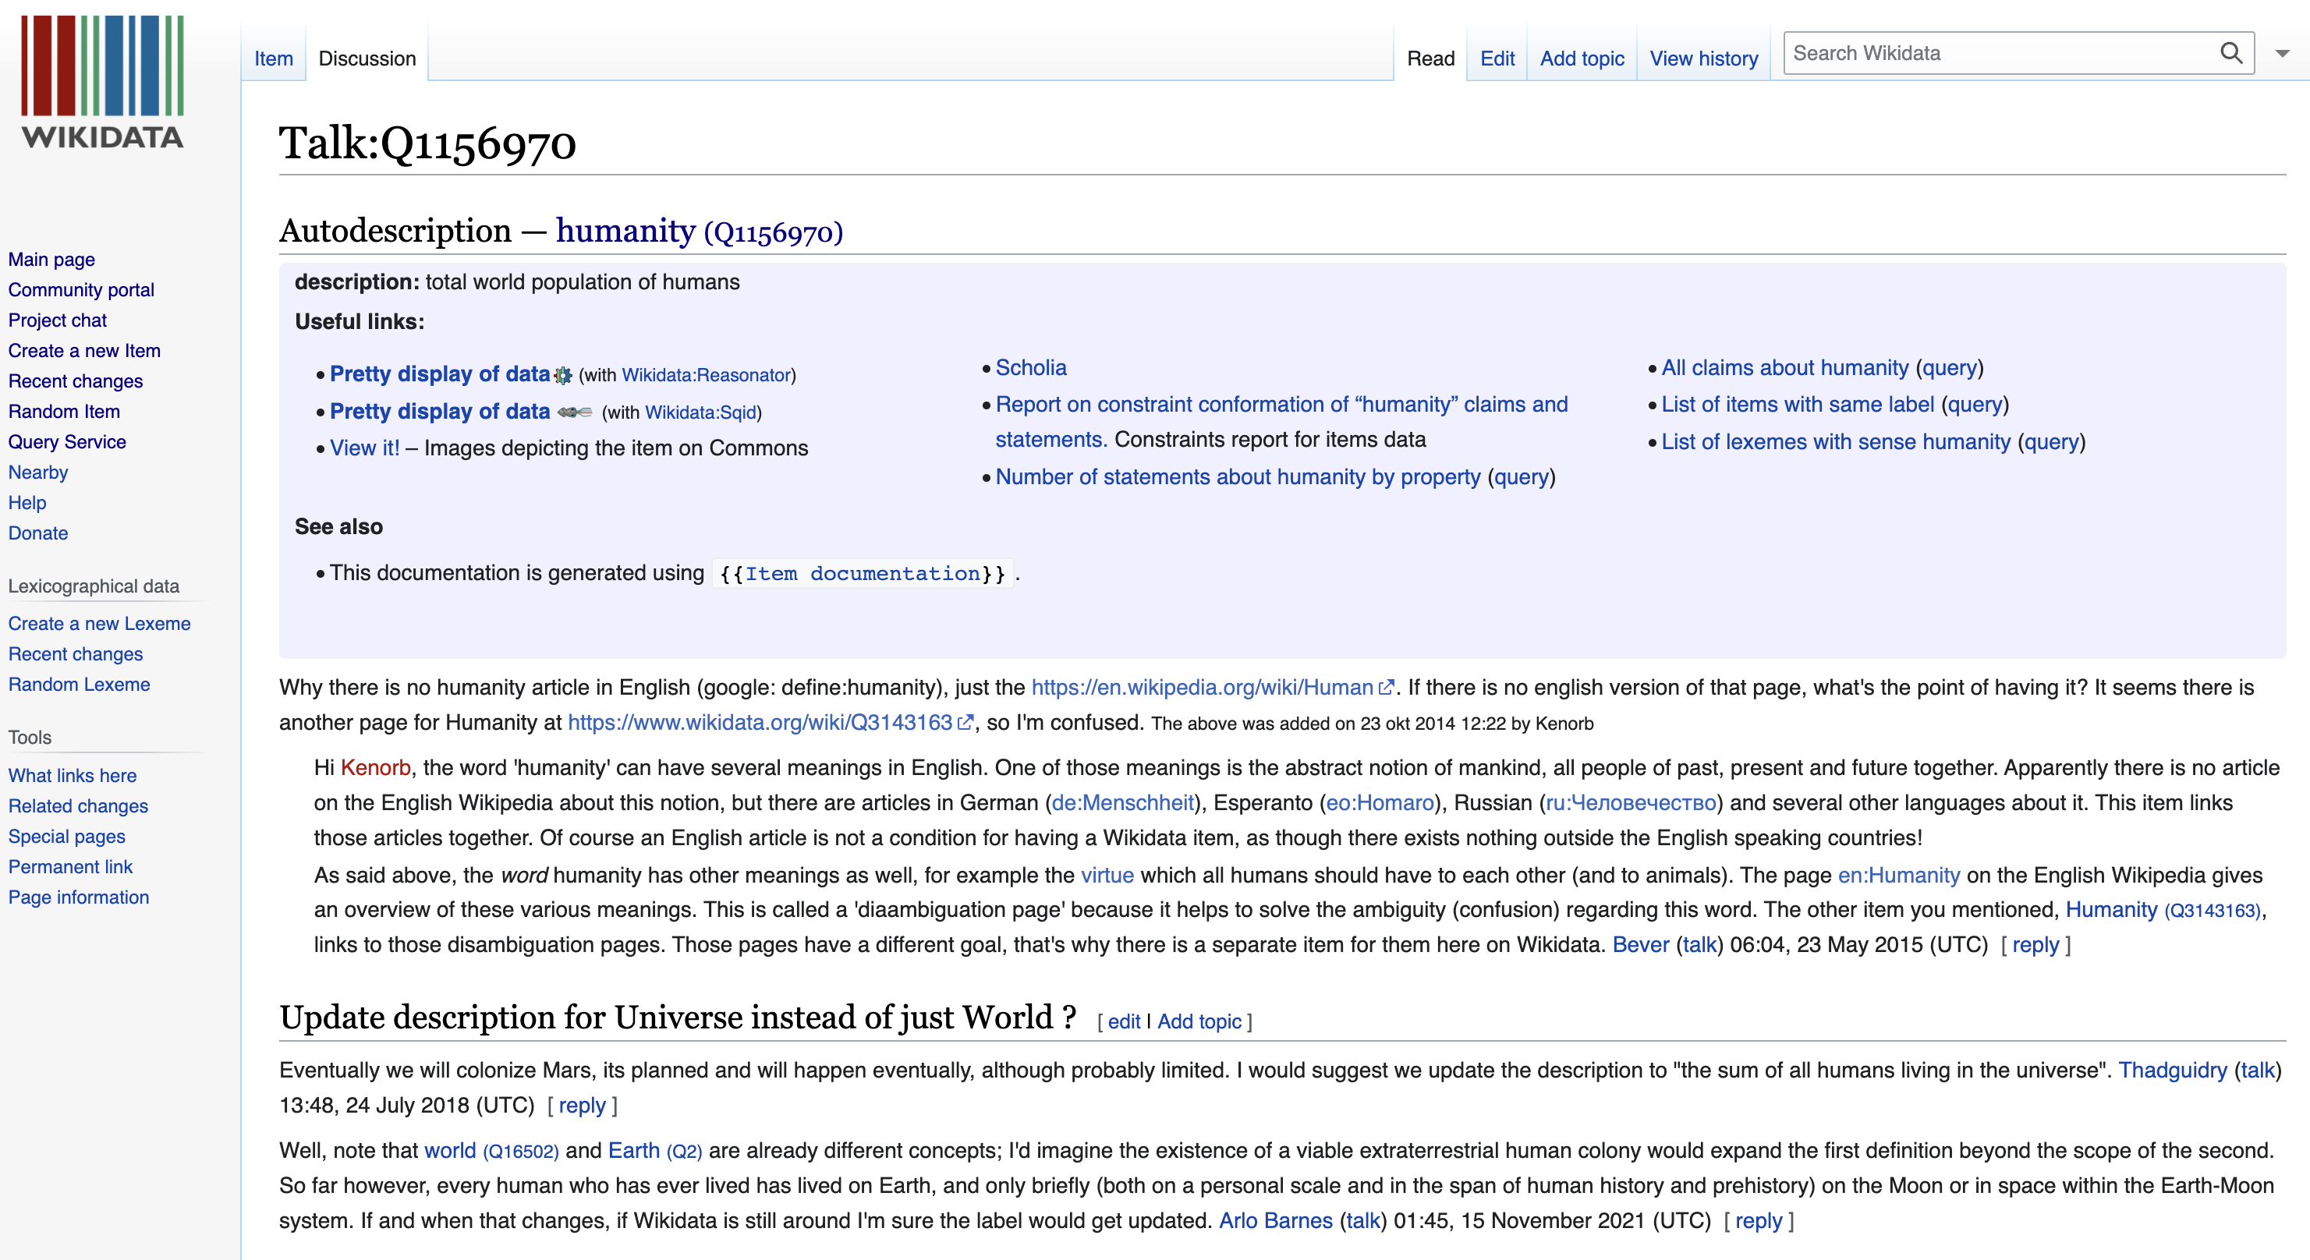Click external link icon after Q3143163 URL
Viewport: 2310px width, 1260px height.
[965, 723]
